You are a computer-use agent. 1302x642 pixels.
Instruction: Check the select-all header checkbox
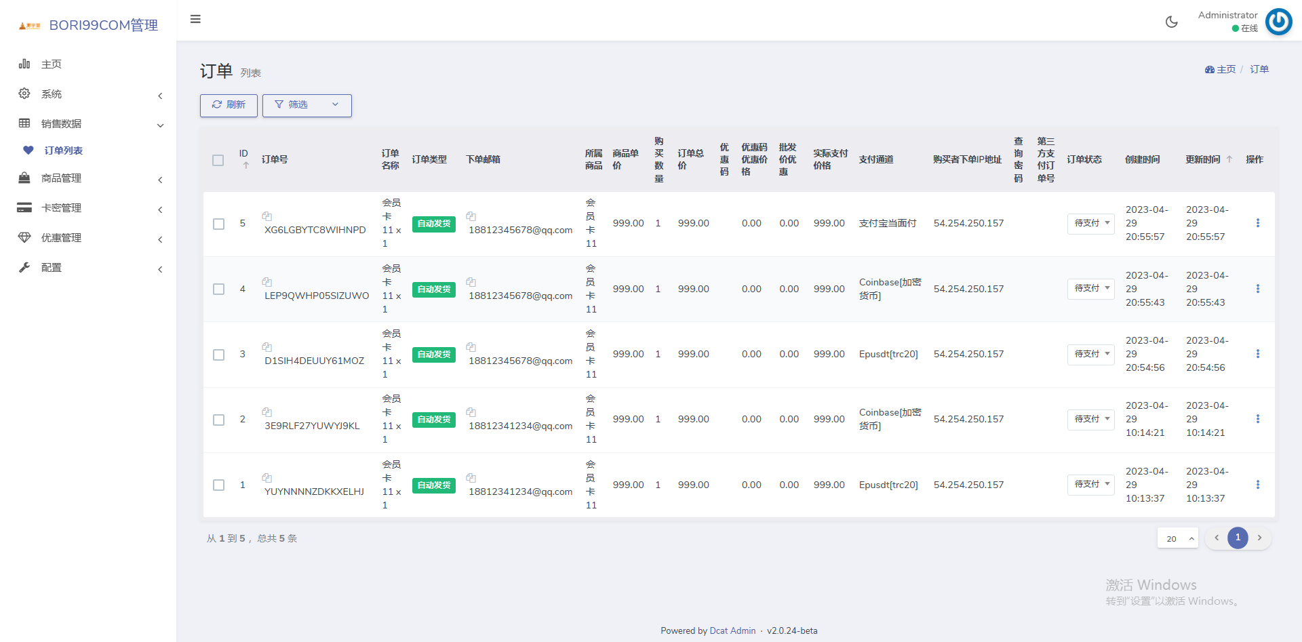tap(218, 160)
